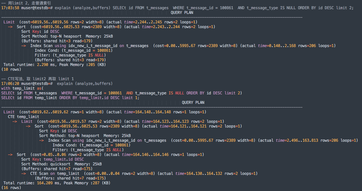Click 'Total runtime: 164.209 ms'
The image size is (362, 191).
point(31,183)
